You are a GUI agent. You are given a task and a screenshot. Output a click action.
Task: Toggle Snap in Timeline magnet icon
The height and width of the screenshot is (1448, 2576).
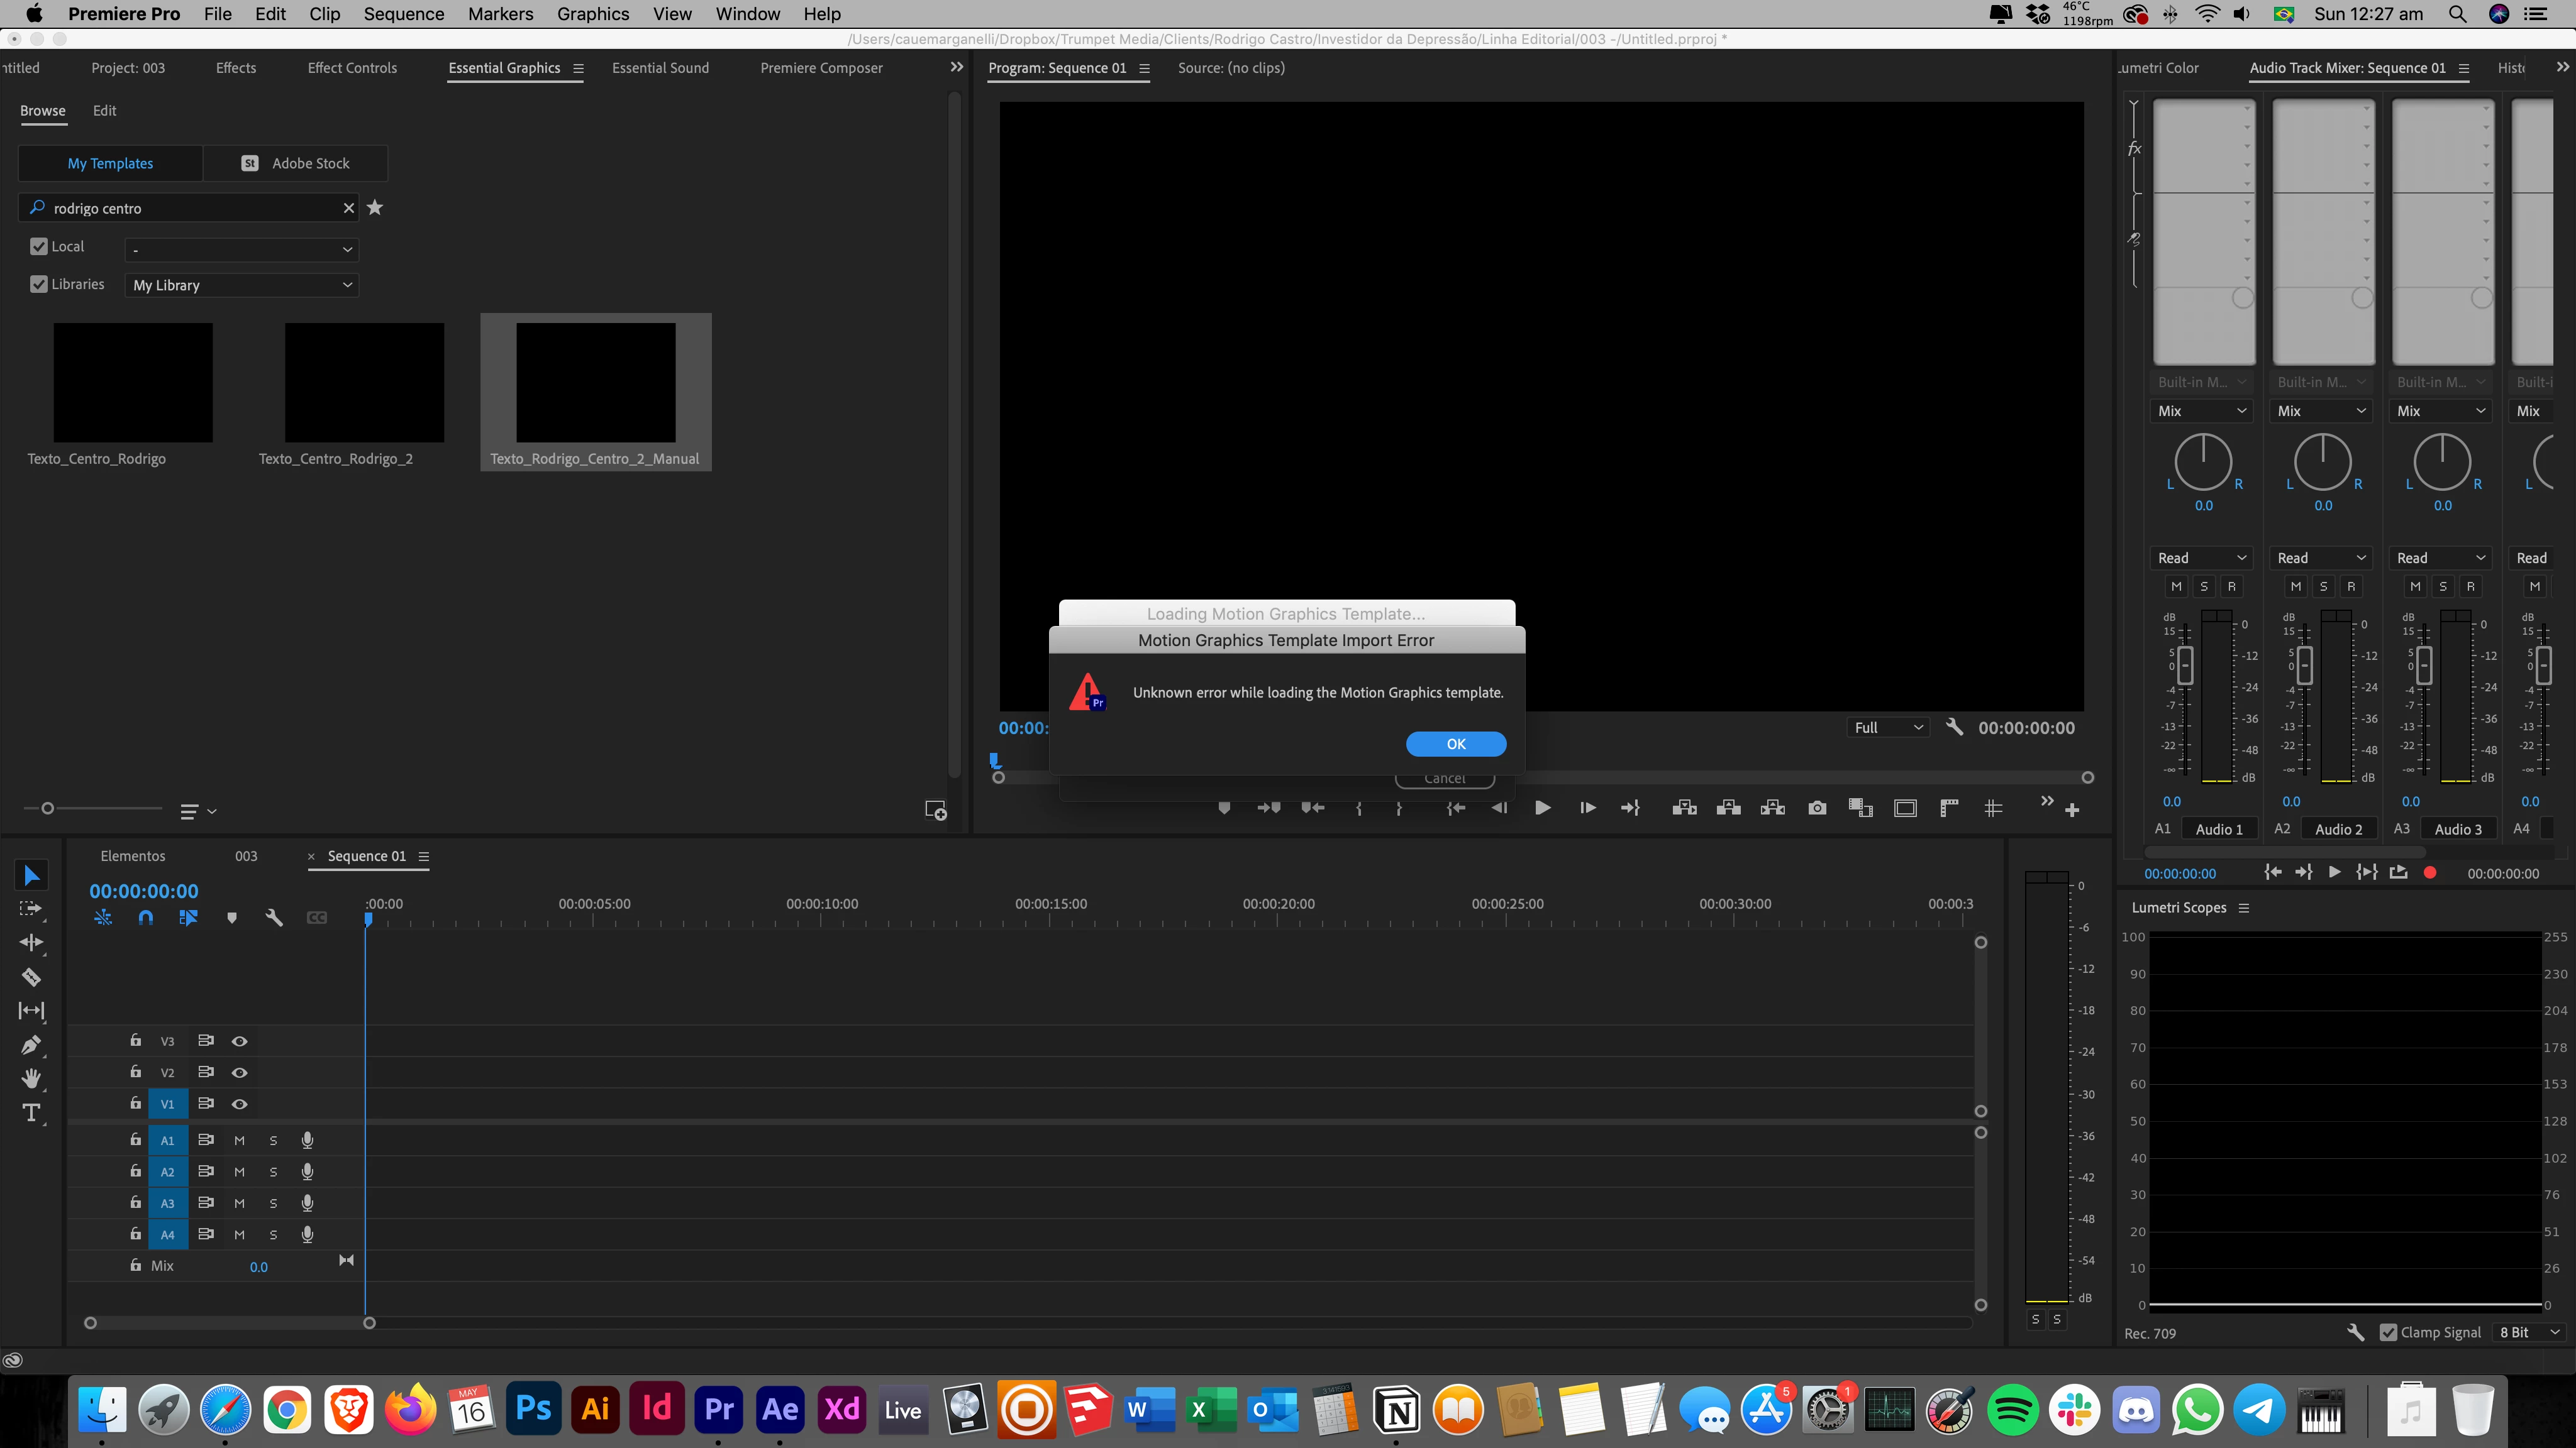(146, 918)
